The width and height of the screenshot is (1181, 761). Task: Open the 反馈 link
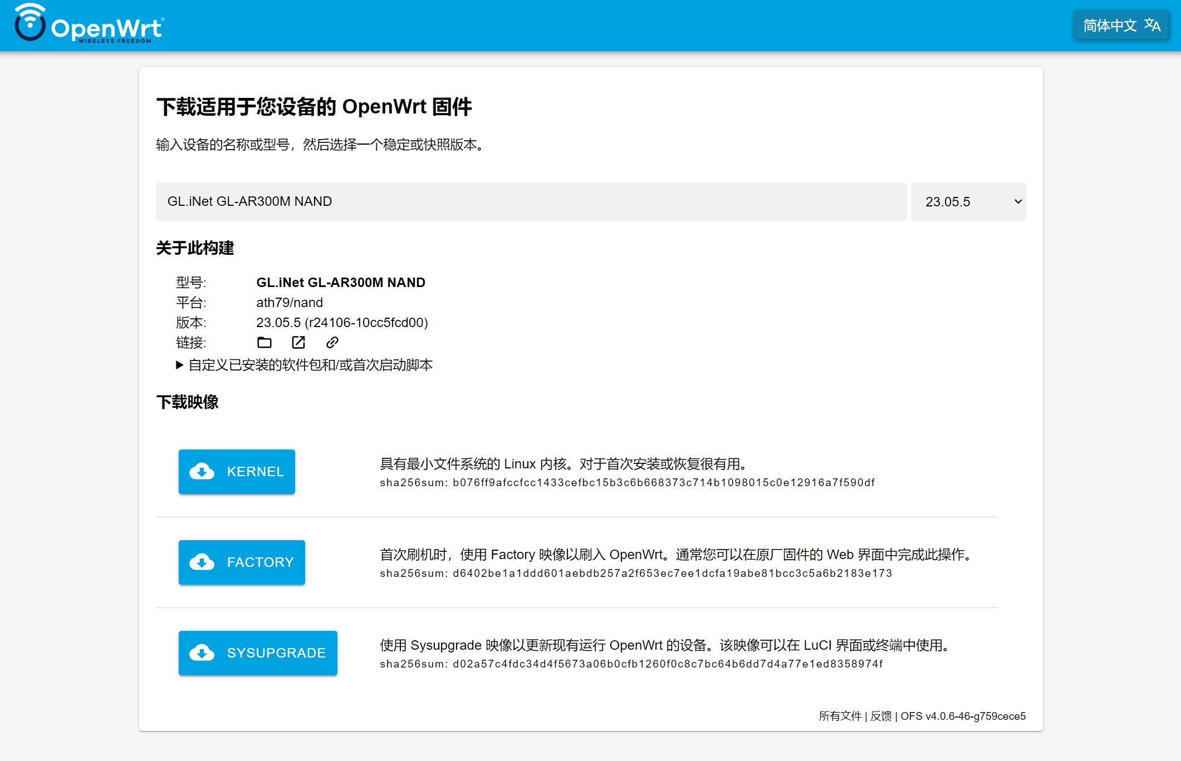pyautogui.click(x=881, y=716)
